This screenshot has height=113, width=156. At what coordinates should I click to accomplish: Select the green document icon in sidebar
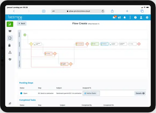(10, 24)
